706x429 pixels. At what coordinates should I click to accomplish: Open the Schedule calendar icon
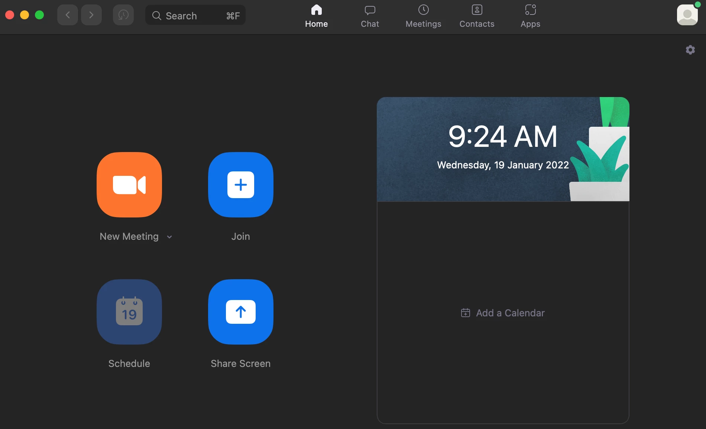pyautogui.click(x=129, y=312)
